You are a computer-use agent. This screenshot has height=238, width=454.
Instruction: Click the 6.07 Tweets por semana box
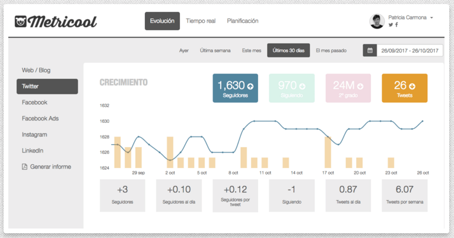point(405,195)
